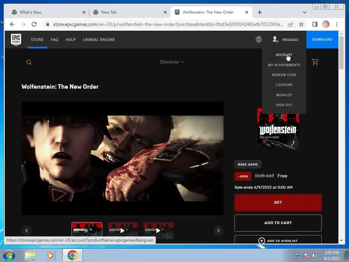Open Windows Explorer from the taskbar
This screenshot has width=349, height=262.
[x=30, y=255]
